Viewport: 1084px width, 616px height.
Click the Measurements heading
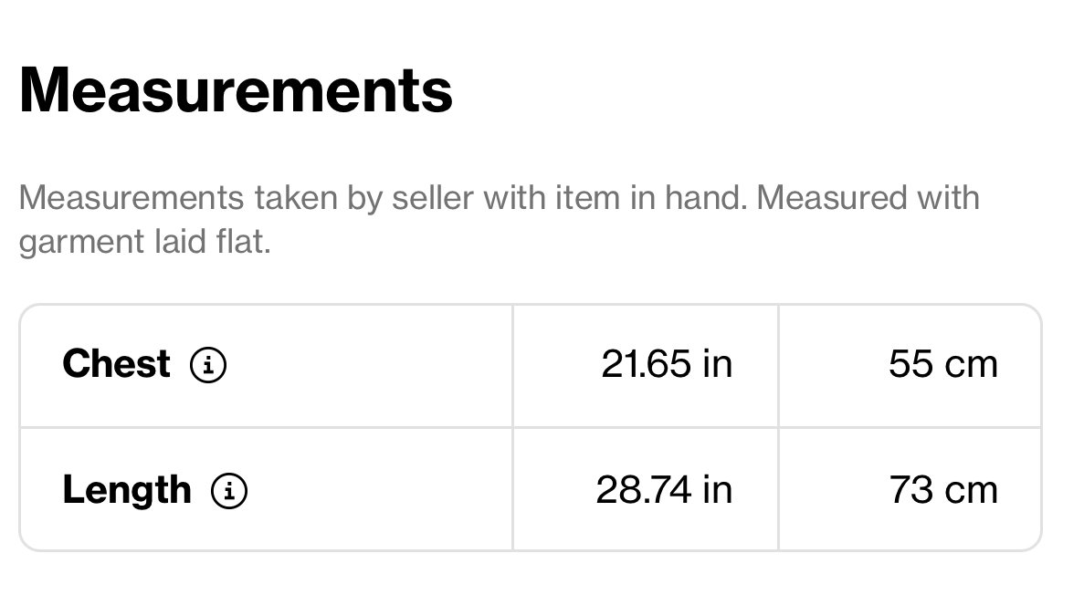(x=236, y=90)
